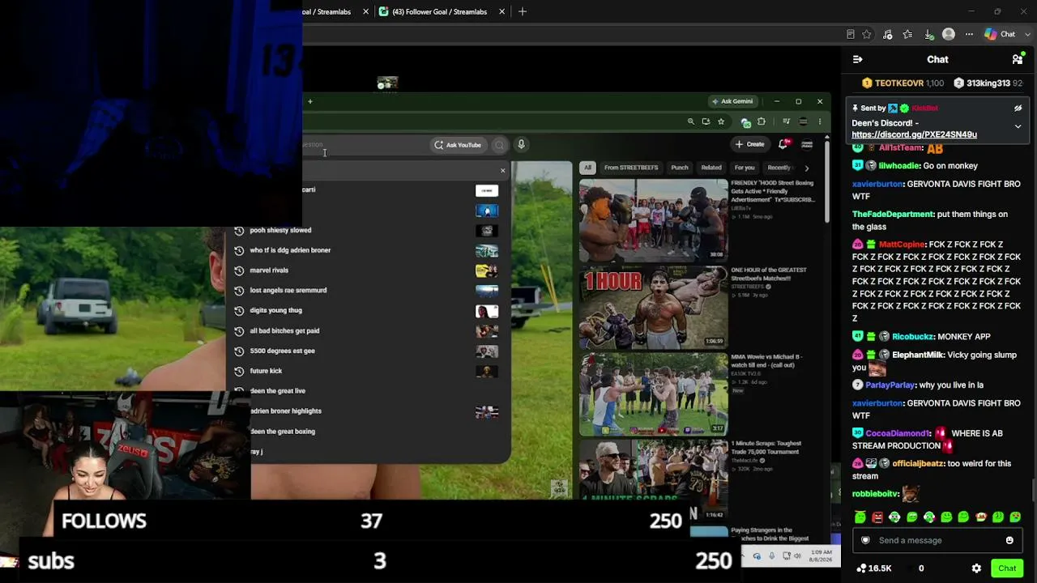Bookmark page with Chrome star icon
The height and width of the screenshot is (583, 1037).
coord(721,121)
